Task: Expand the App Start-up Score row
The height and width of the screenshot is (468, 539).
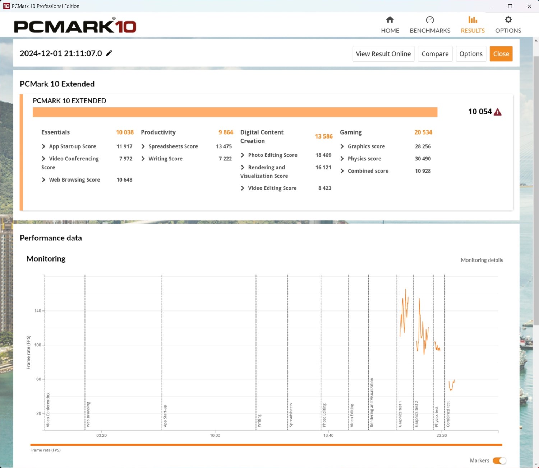Action: (x=43, y=146)
